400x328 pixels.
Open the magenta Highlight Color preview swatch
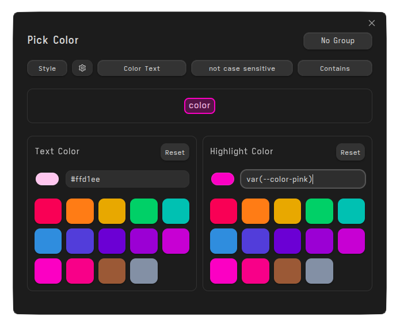(223, 179)
